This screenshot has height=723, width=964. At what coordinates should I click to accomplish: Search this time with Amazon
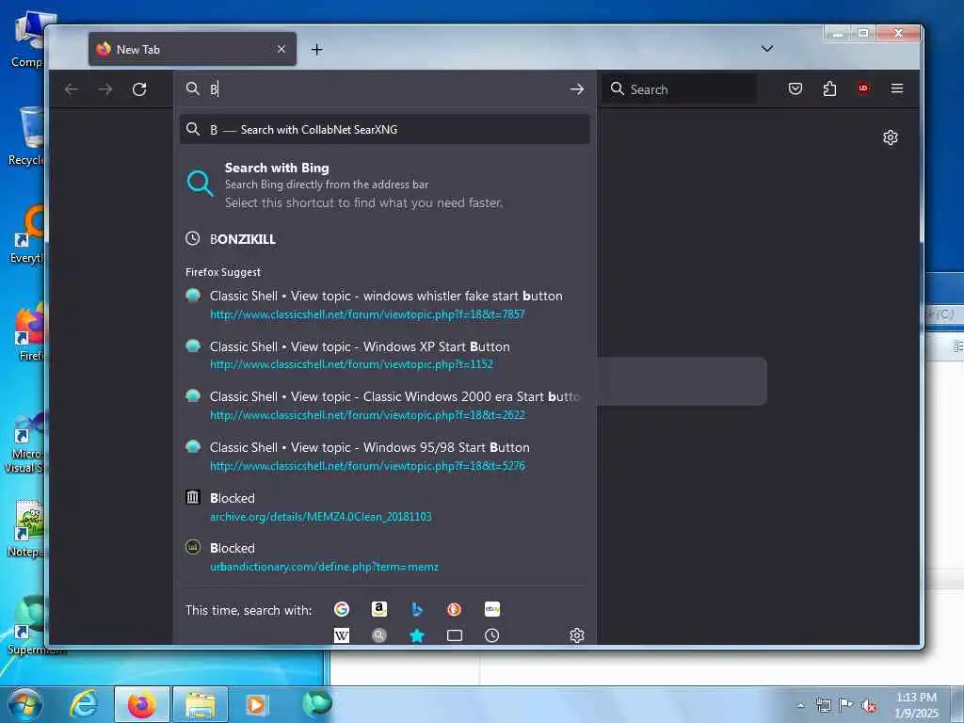point(379,609)
